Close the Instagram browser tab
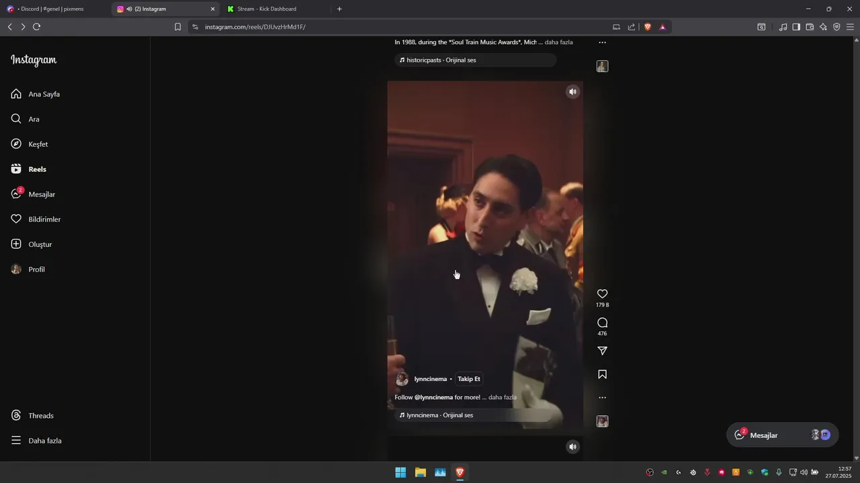This screenshot has width=860, height=483. tap(213, 9)
